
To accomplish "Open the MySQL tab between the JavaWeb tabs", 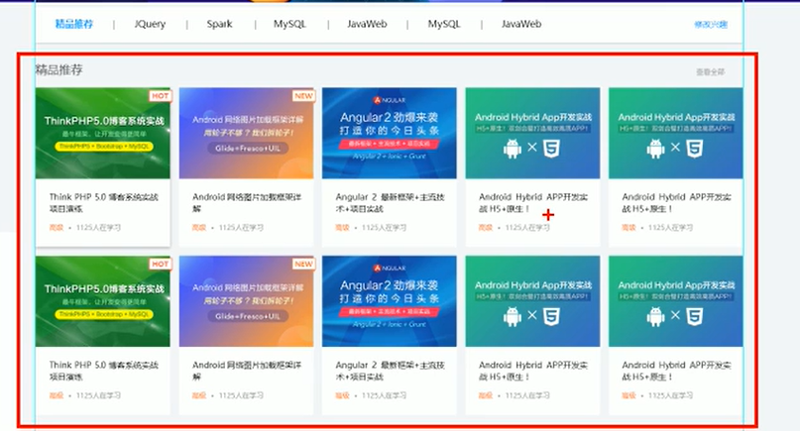I will [x=444, y=24].
